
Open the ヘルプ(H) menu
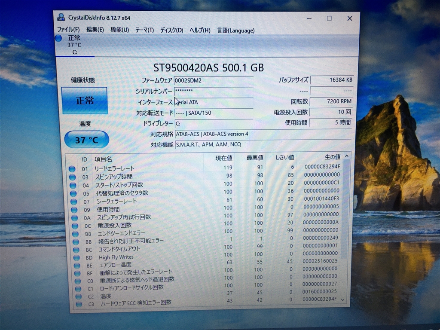(x=200, y=31)
